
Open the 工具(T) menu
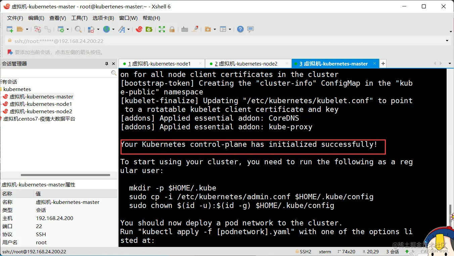(x=79, y=18)
